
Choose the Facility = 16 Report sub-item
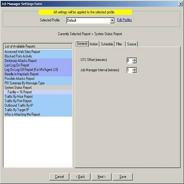tap(38, 92)
